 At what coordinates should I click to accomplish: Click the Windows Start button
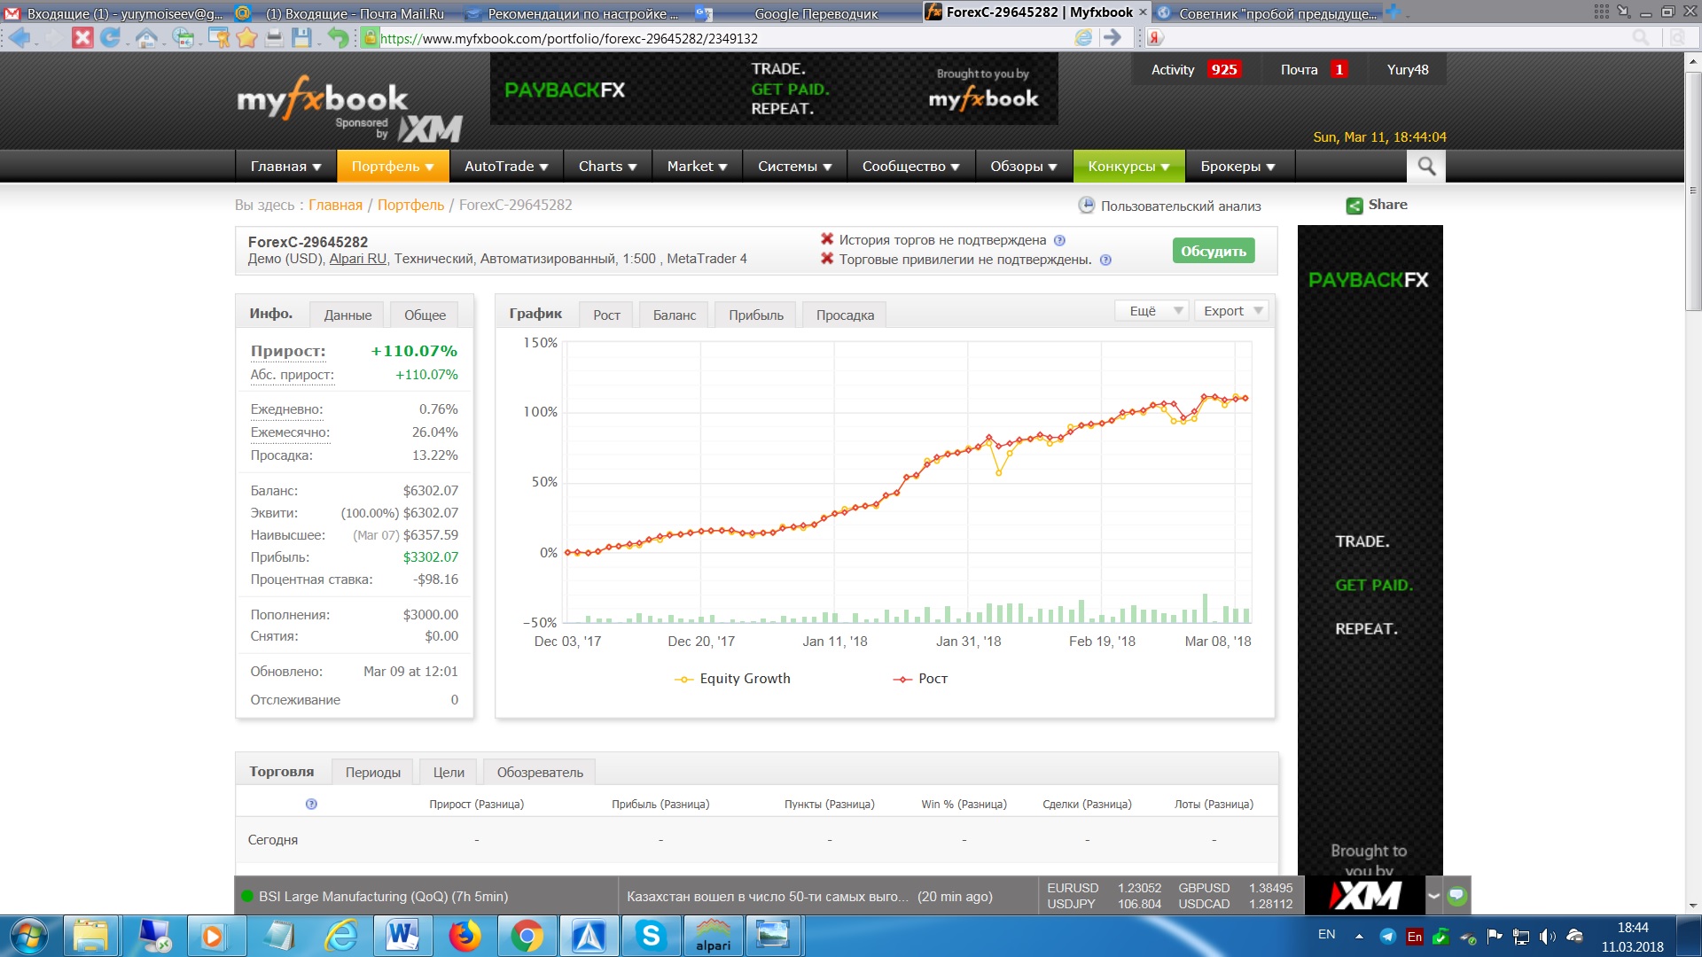coord(29,936)
